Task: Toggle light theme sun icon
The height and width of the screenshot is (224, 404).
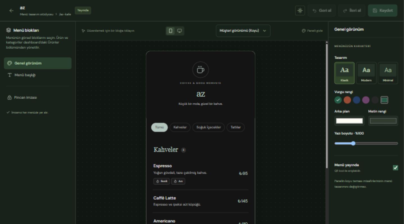Action: pyautogui.click(x=300, y=11)
